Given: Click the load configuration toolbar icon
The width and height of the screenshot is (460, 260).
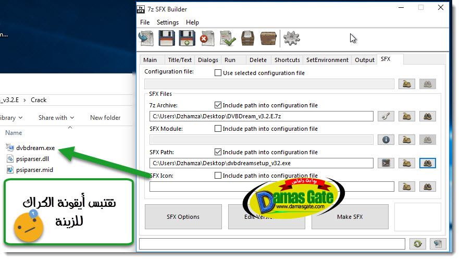Looking at the screenshot, I should 146,38.
